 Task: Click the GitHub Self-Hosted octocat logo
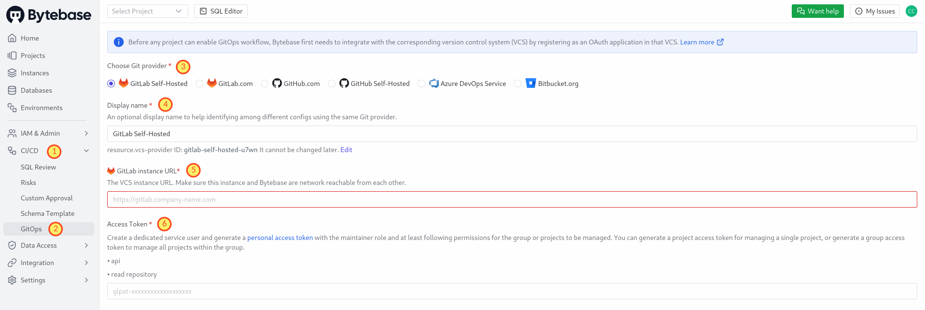(344, 83)
